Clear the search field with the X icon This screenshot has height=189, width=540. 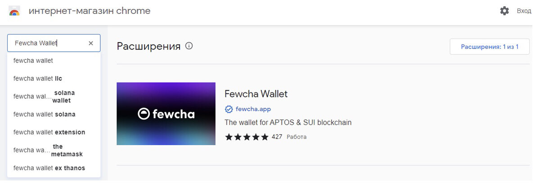(x=91, y=43)
